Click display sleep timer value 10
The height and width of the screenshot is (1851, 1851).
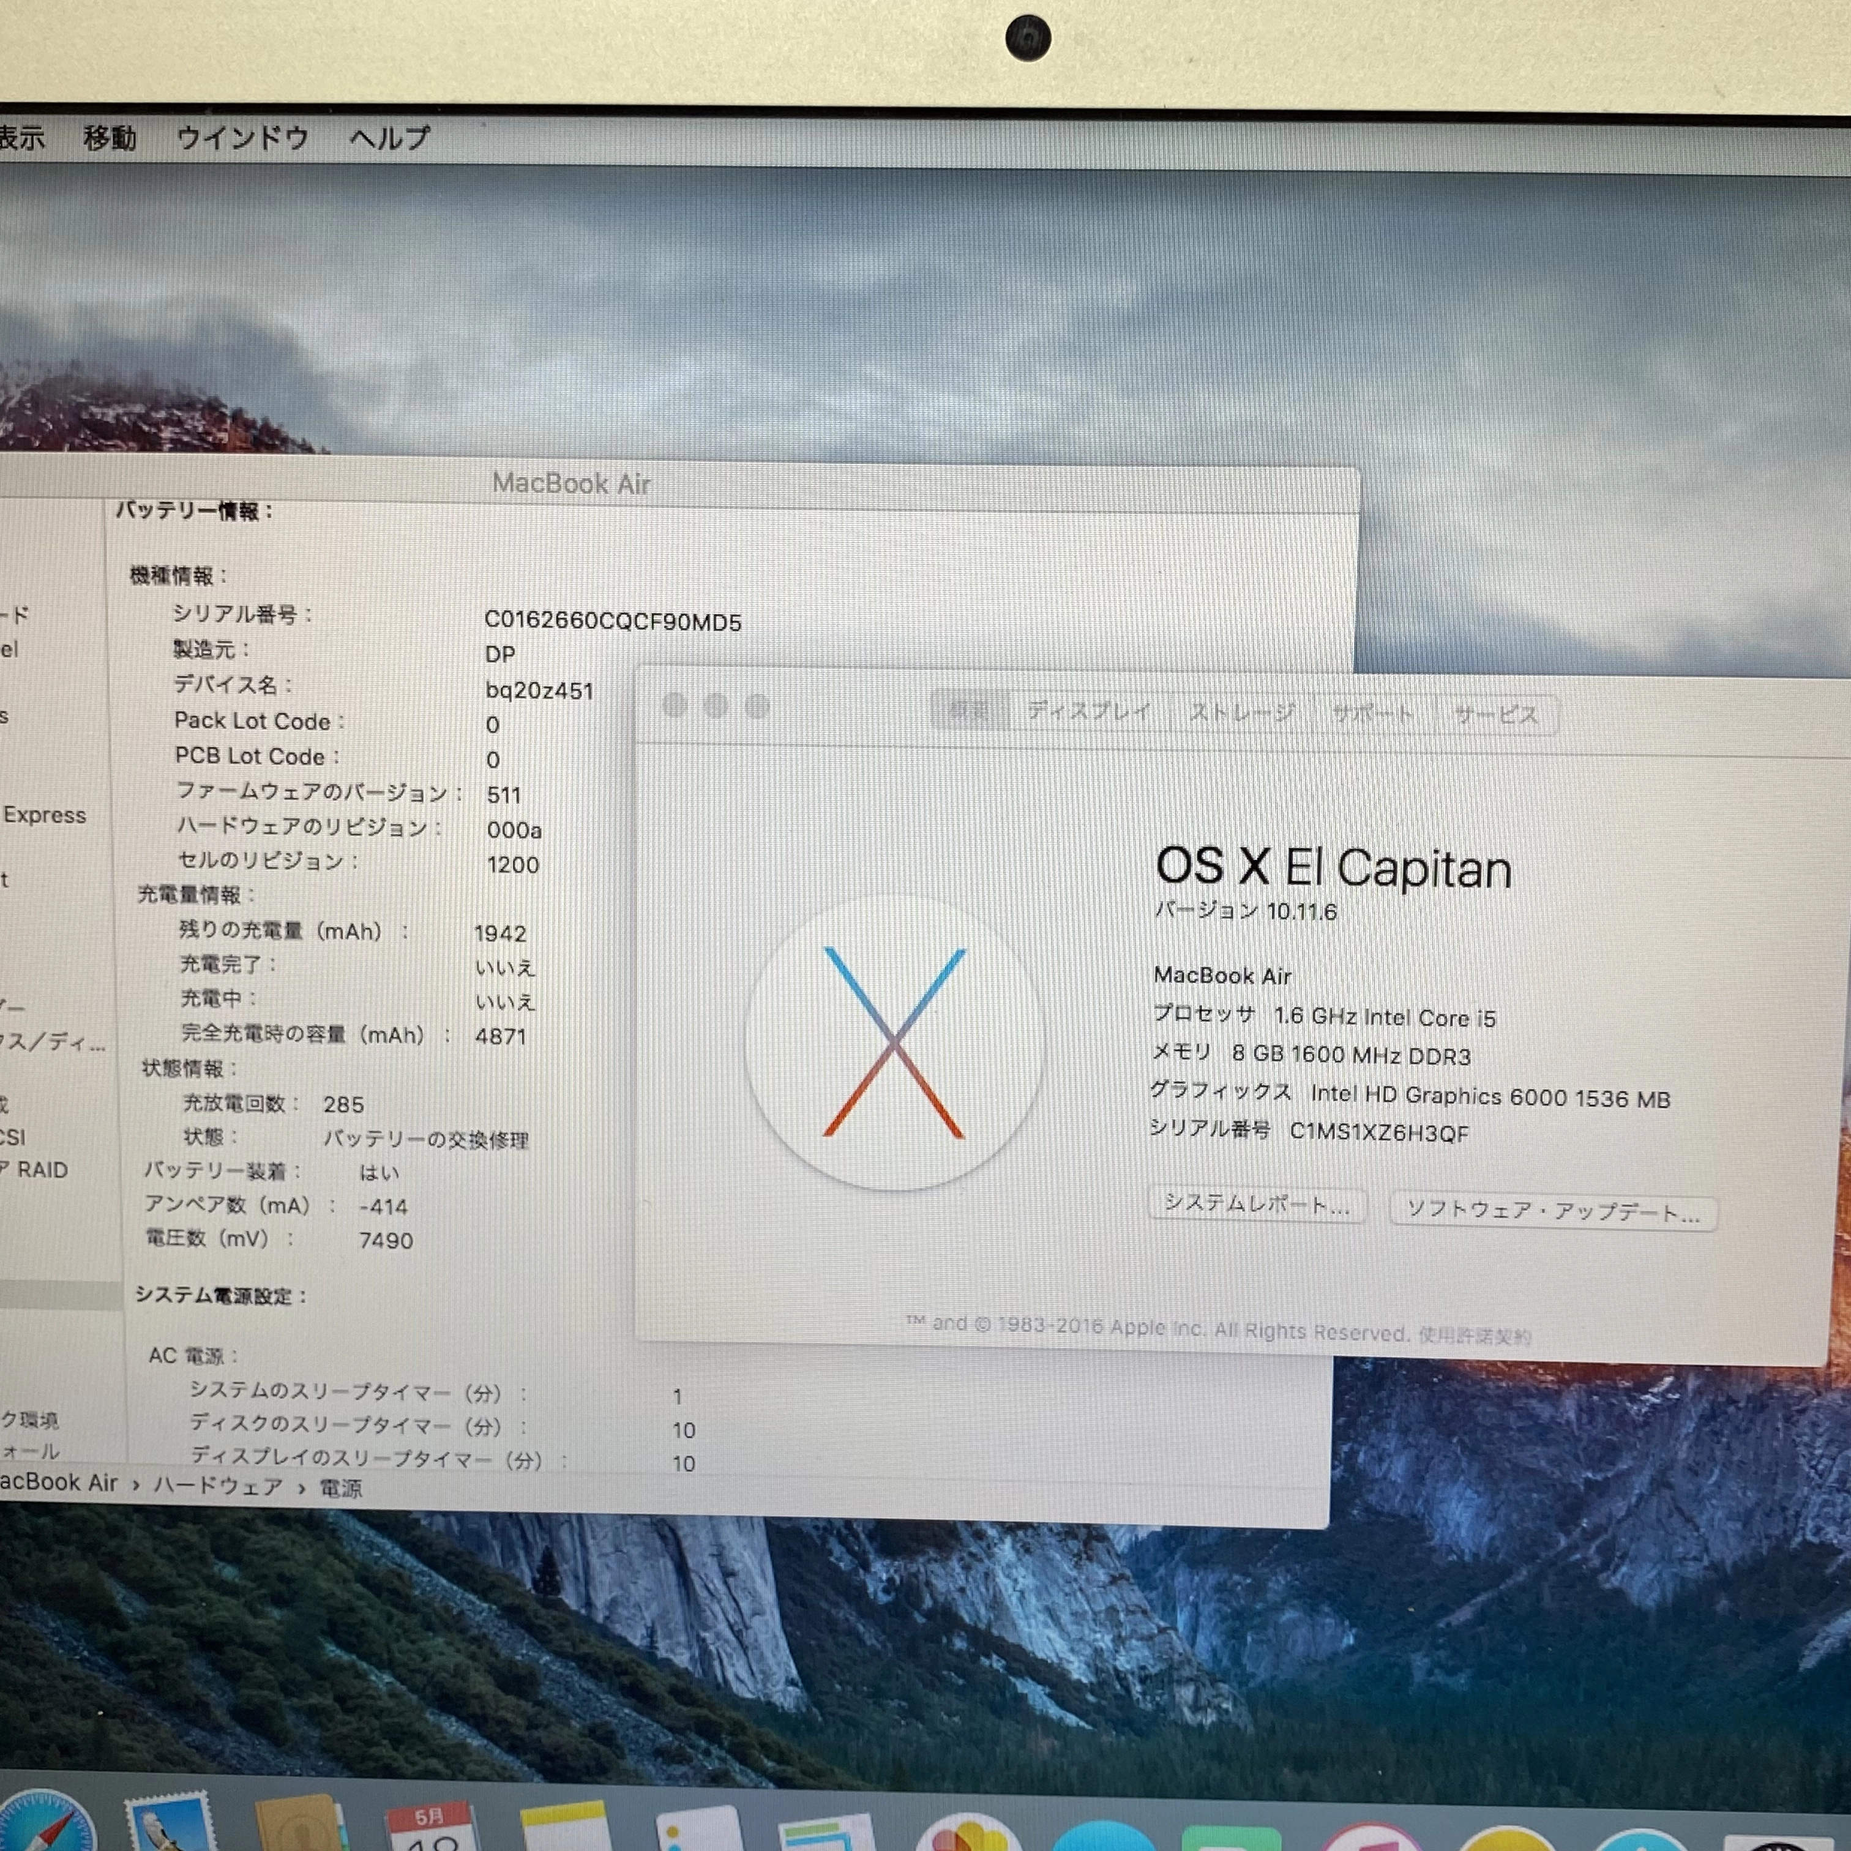point(683,1464)
